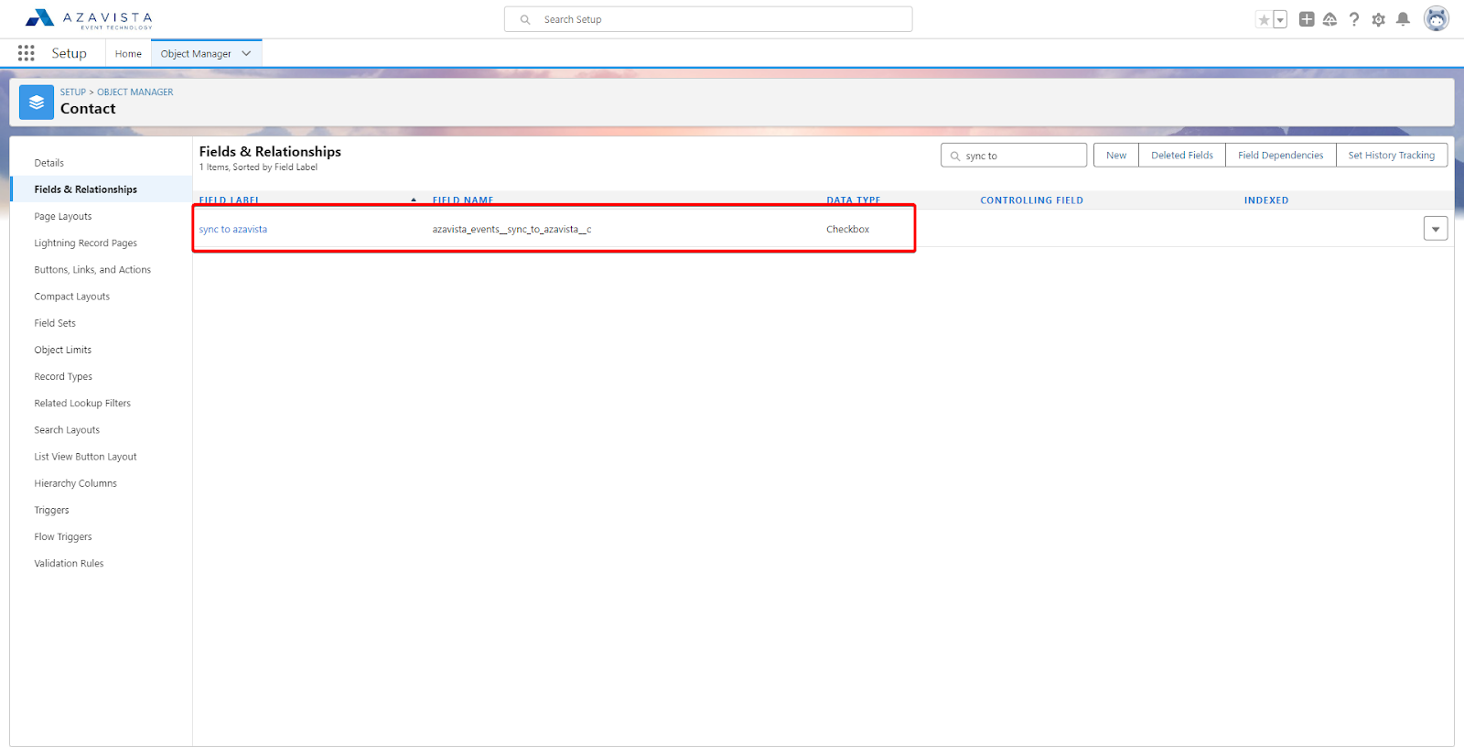
Task: Open the favorites list dropdown arrow
Action: pos(1280,19)
